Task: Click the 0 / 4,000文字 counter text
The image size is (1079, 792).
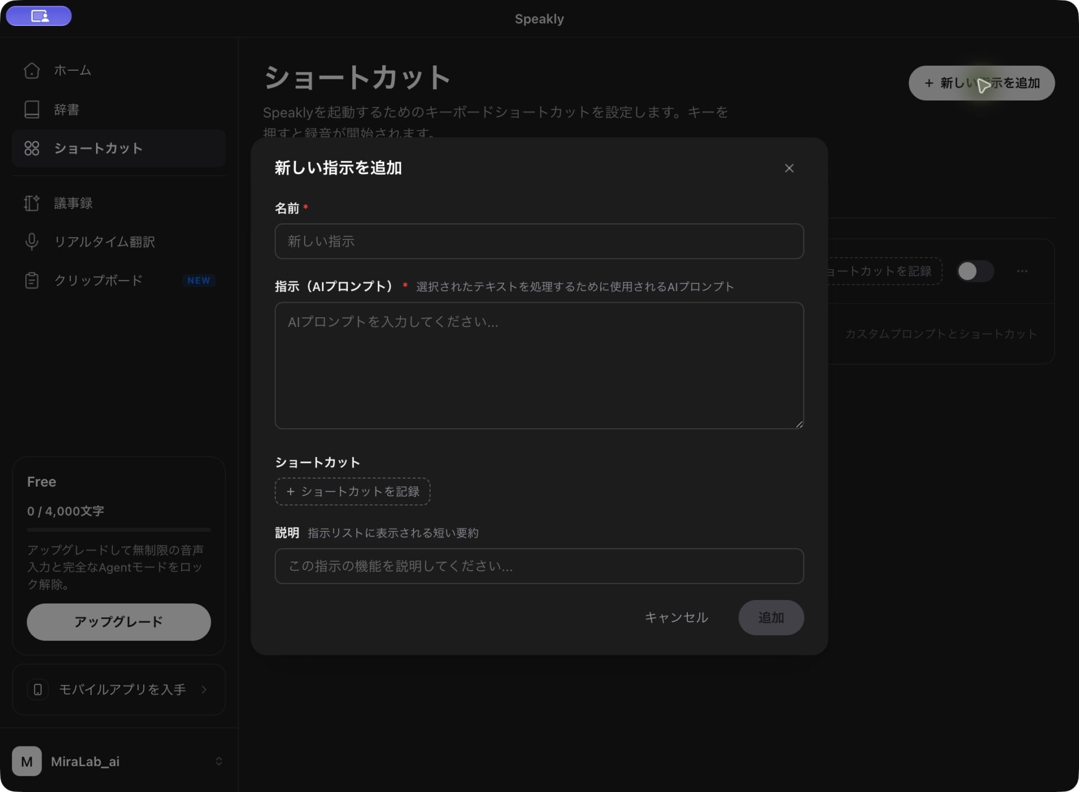Action: pos(66,511)
